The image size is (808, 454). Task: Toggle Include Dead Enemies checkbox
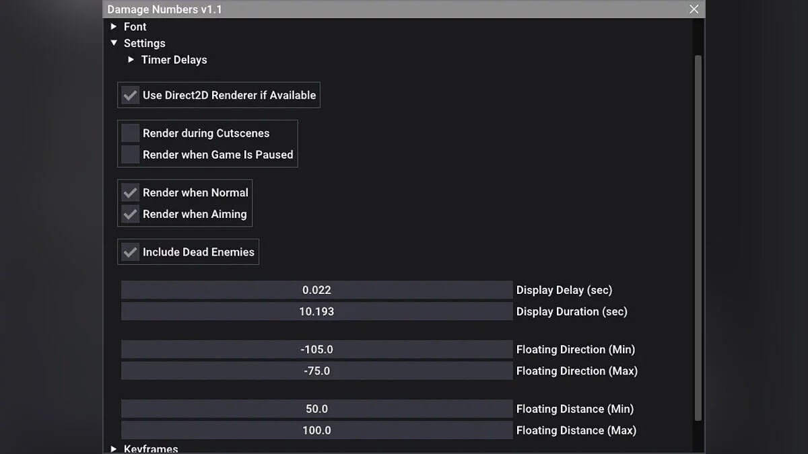click(x=131, y=252)
